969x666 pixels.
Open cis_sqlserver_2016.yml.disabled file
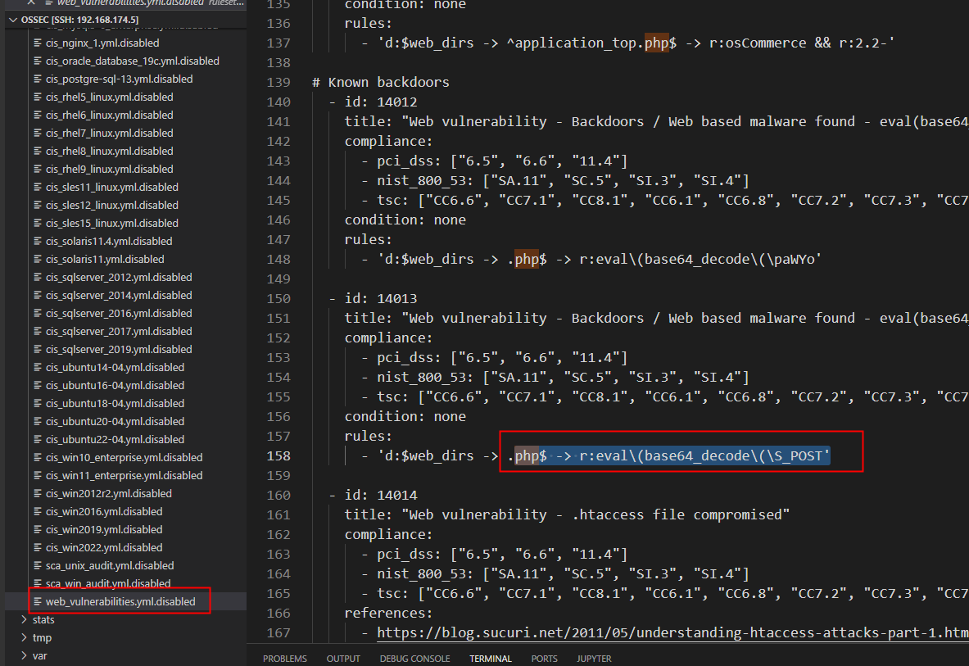119,313
